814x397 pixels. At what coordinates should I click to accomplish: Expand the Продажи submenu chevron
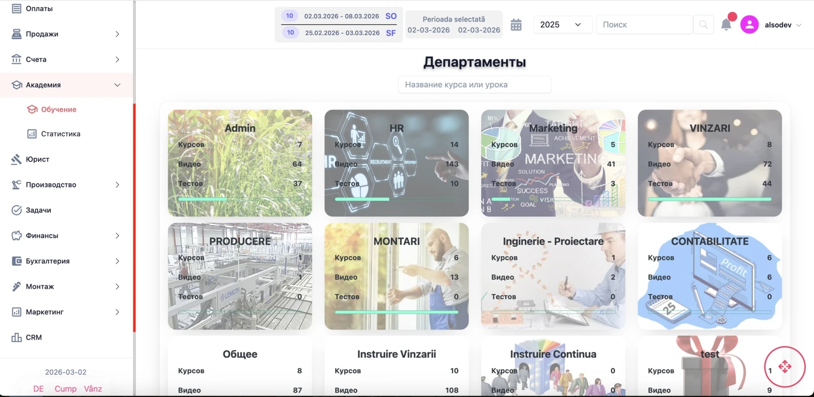point(117,34)
